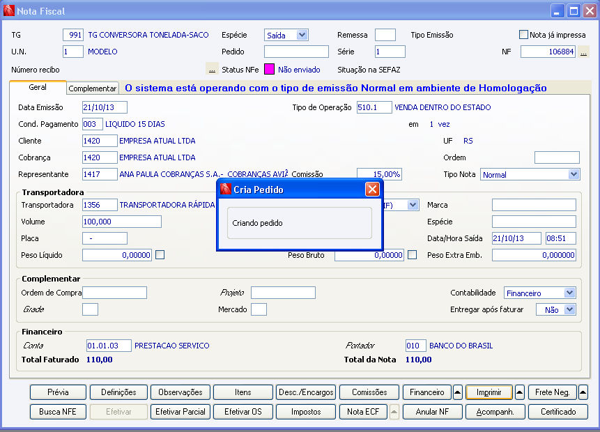The width and height of the screenshot is (600, 432).
Task: Open the NF number lookup ellipsis button
Action: coord(583,52)
